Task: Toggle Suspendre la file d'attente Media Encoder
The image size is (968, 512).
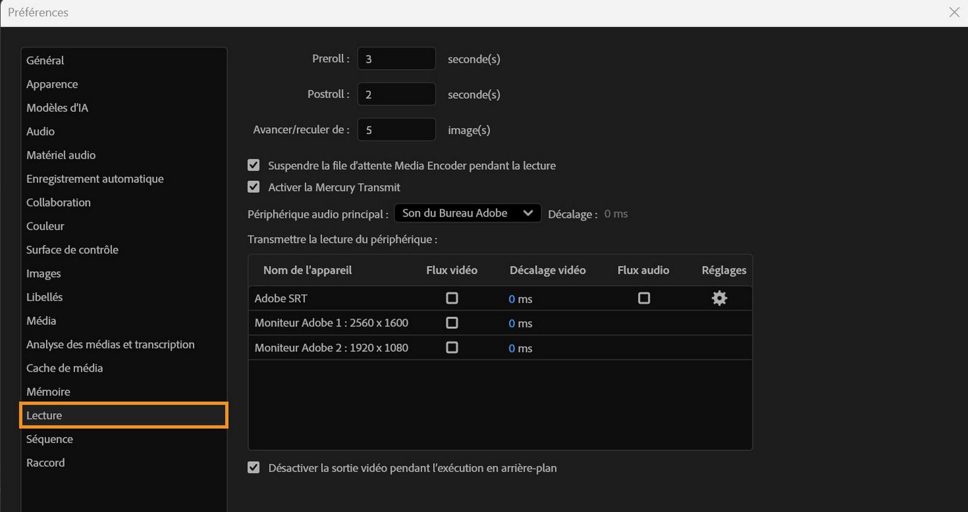Action: (x=253, y=165)
